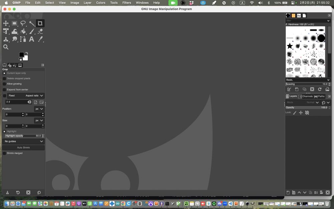Clear the 1:1 aspect ratio entry
Viewport: 334px width, 209px height.
click(x=29, y=102)
